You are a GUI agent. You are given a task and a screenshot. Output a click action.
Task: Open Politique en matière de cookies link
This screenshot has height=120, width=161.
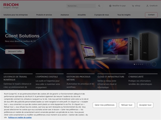coord(20,117)
